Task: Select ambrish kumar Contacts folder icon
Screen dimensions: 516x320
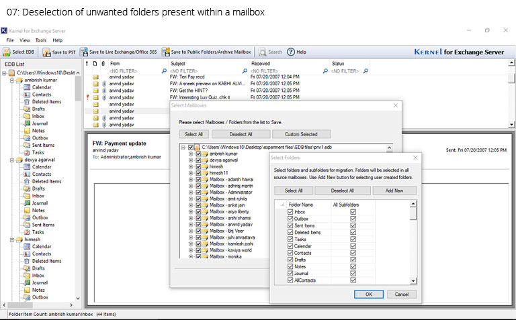Action: click(x=27, y=95)
